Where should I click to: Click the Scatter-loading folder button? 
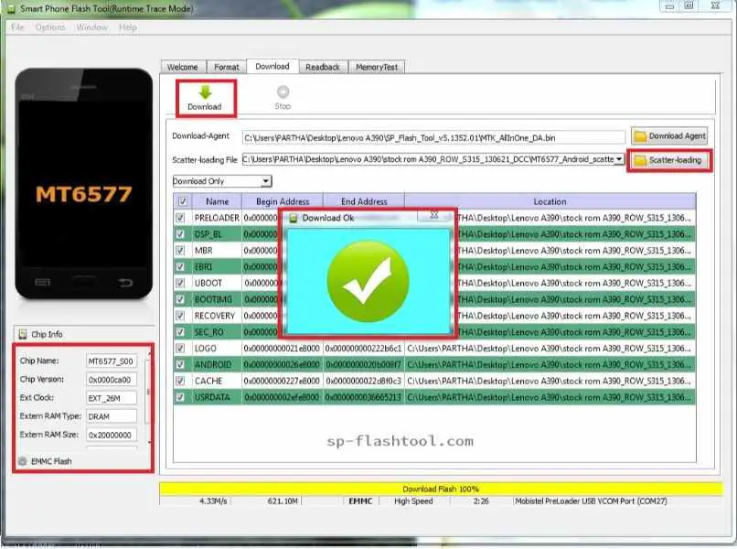669,160
